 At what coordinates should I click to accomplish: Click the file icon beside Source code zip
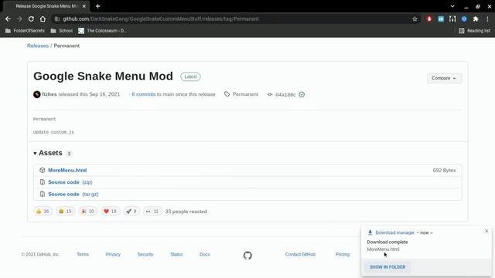click(43, 182)
